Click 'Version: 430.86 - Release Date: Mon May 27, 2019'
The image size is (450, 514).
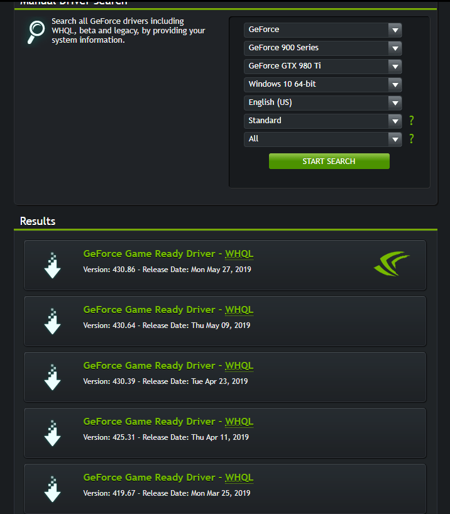point(167,270)
